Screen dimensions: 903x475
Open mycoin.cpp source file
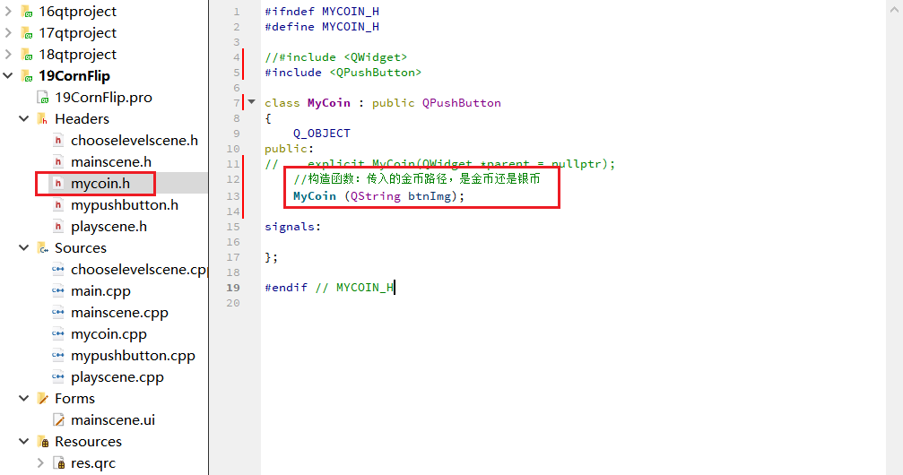(109, 334)
